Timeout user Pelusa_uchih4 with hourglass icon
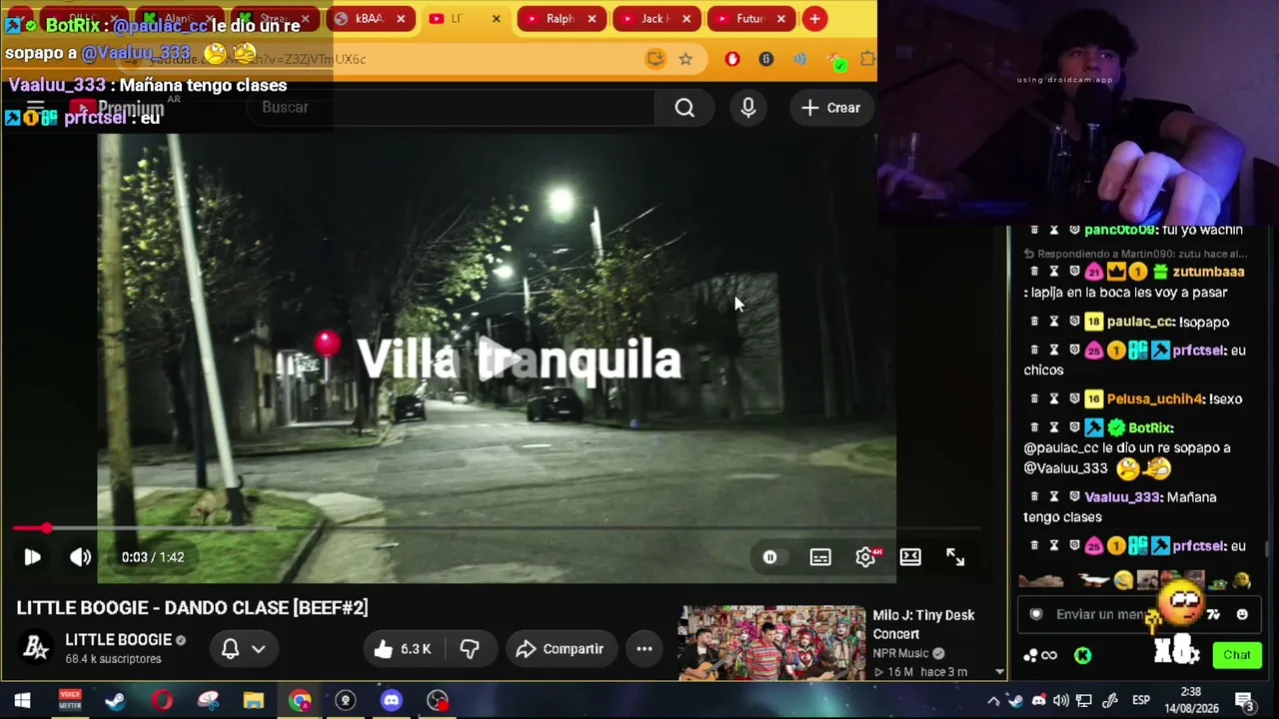Image resolution: width=1279 pixels, height=719 pixels. point(1054,398)
